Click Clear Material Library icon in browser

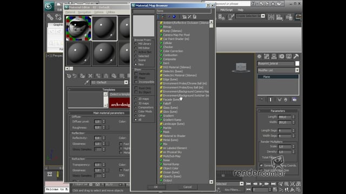195,17
